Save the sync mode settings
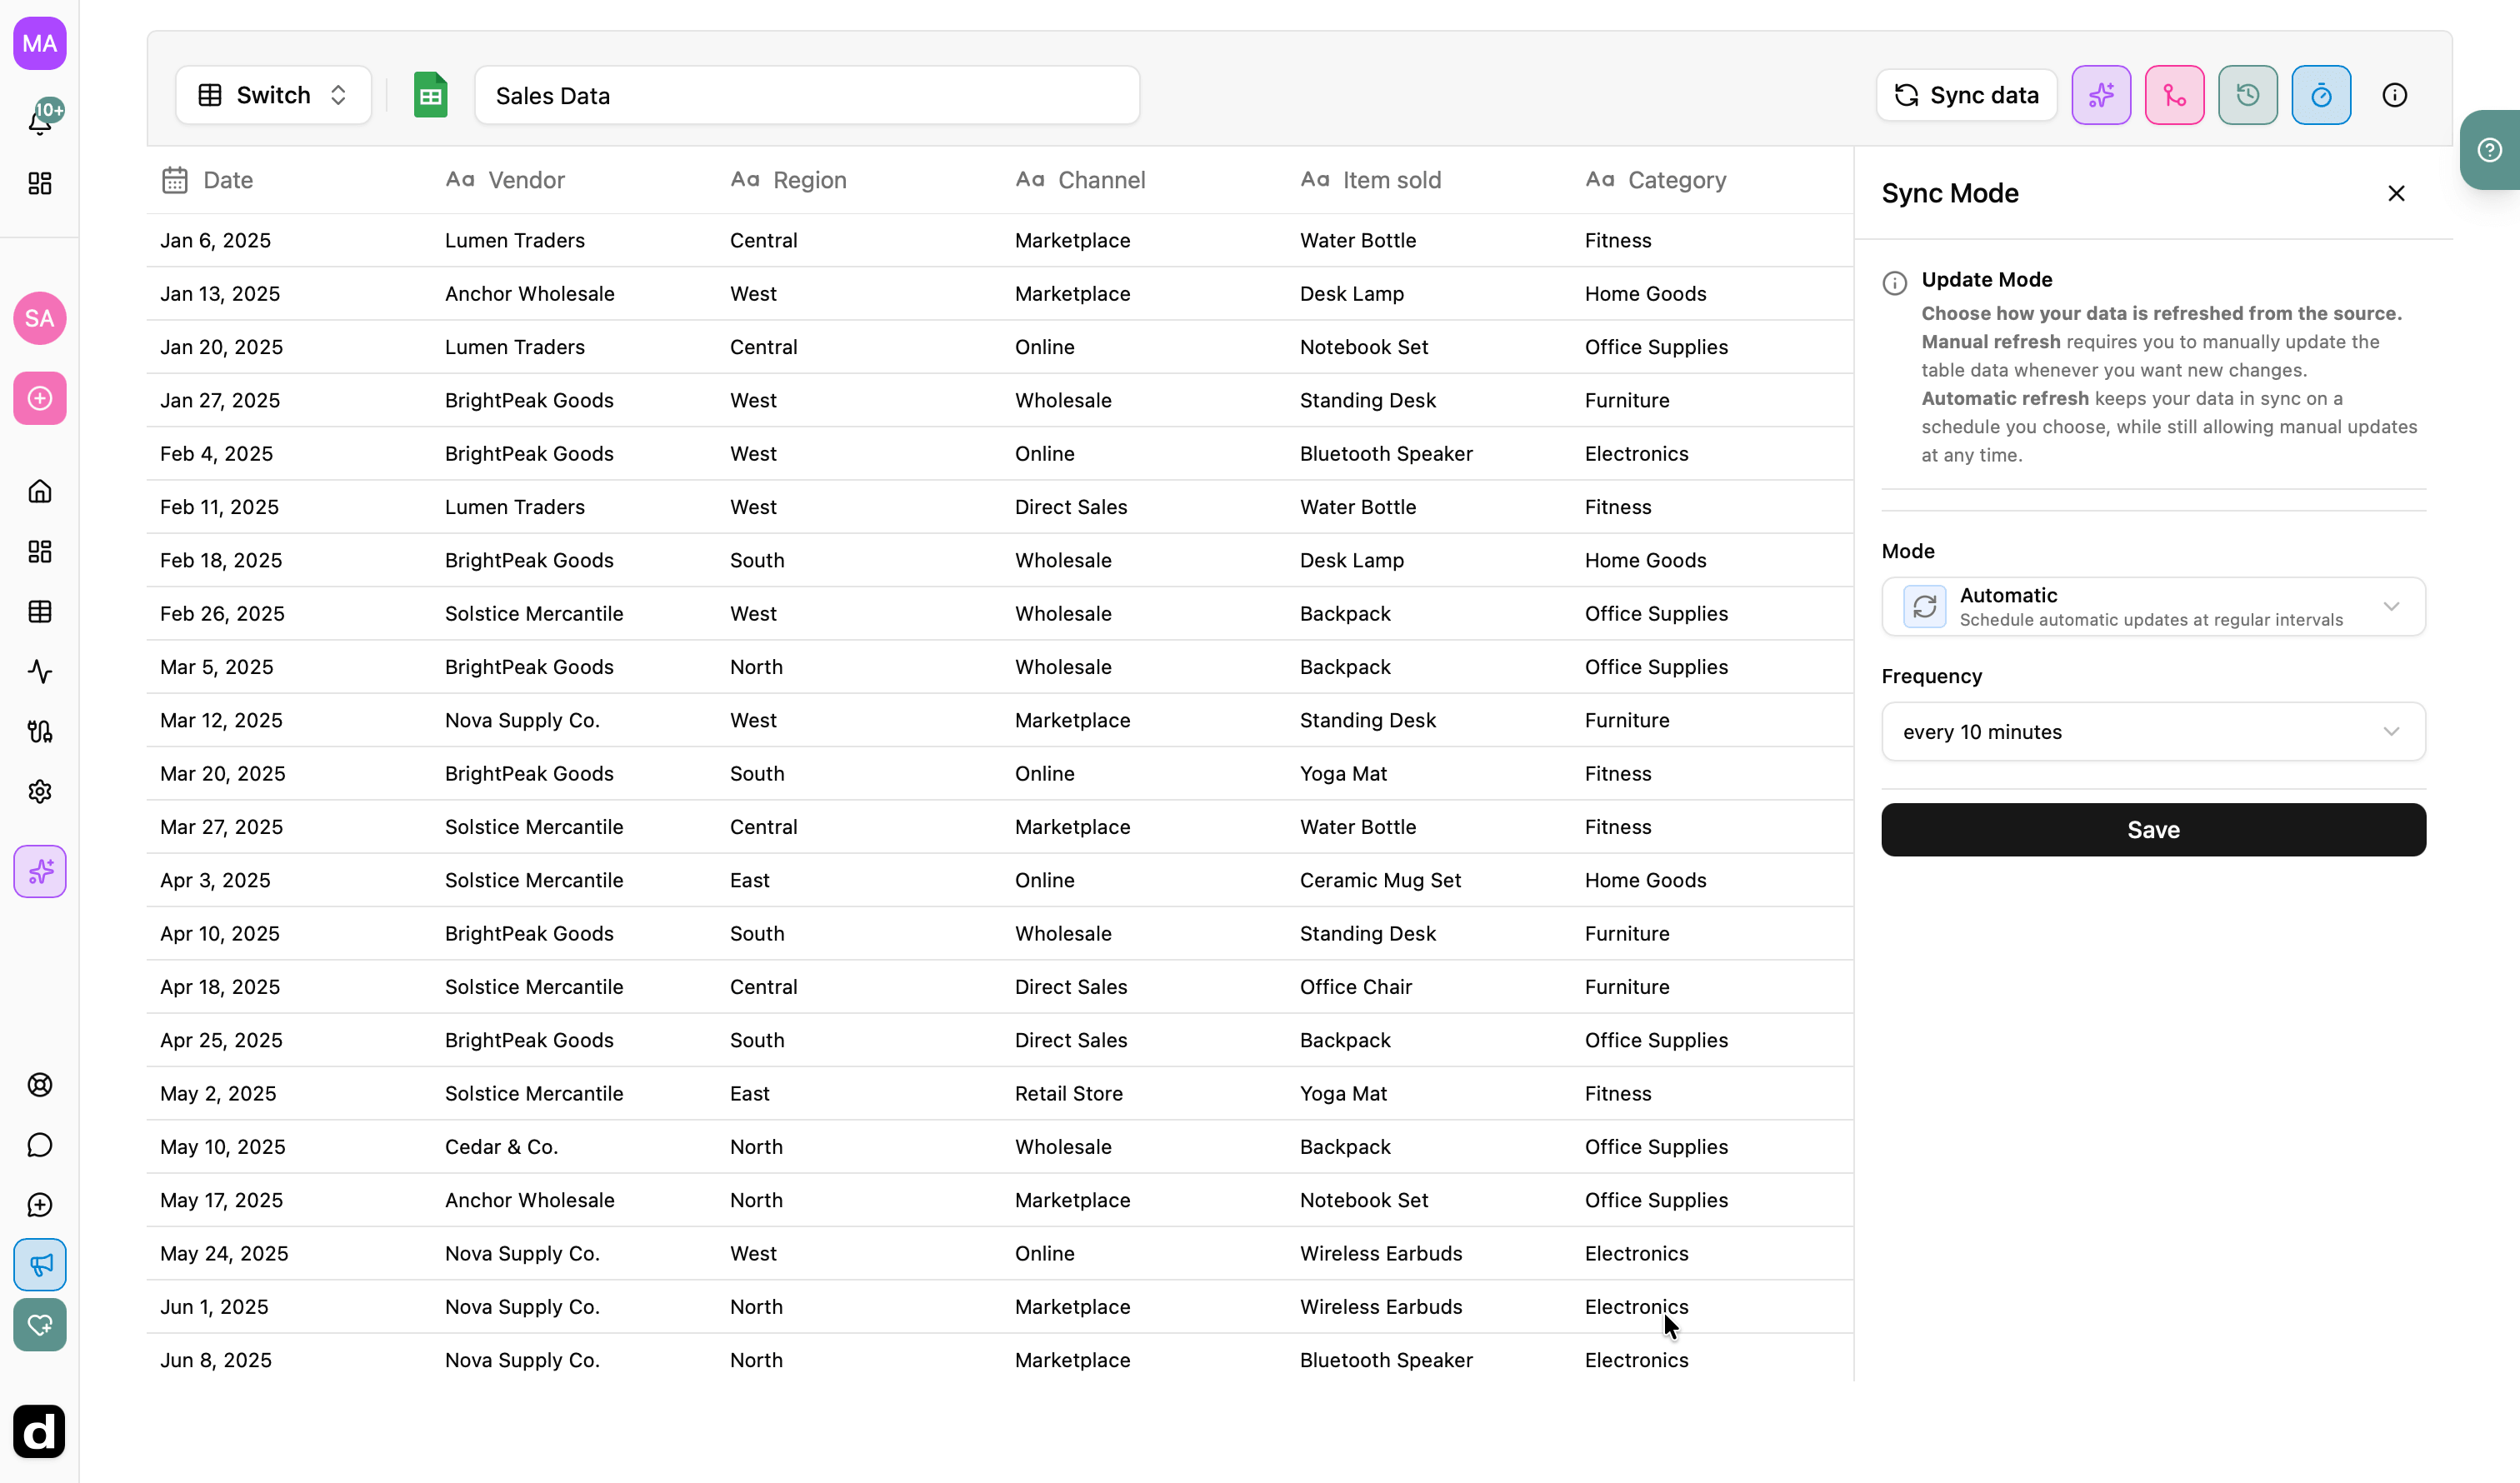Image resolution: width=2520 pixels, height=1483 pixels. pos(2153,829)
